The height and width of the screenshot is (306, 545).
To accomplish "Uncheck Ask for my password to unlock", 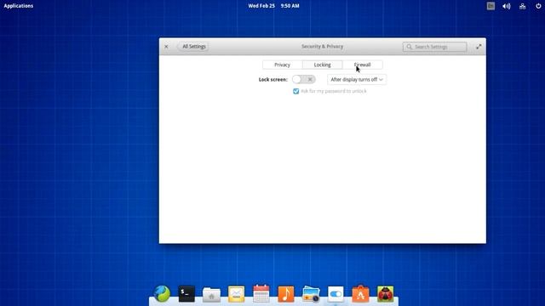I will 295,91.
